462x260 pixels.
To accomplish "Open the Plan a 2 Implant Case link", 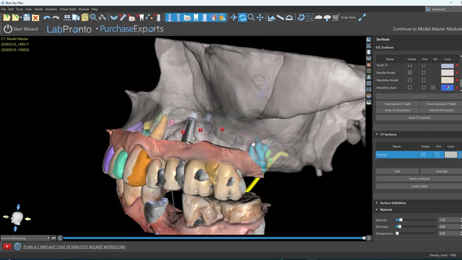I will (74, 247).
